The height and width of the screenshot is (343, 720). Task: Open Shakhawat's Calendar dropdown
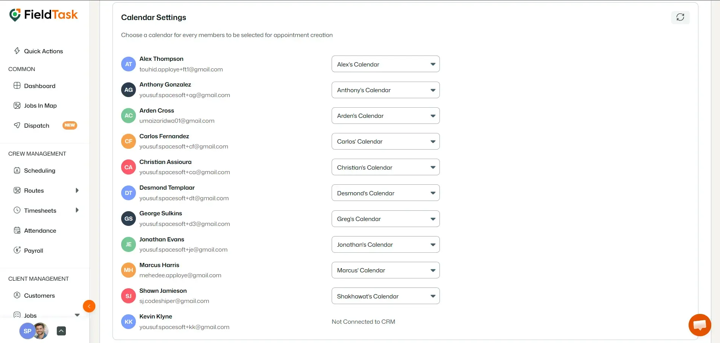pyautogui.click(x=385, y=296)
